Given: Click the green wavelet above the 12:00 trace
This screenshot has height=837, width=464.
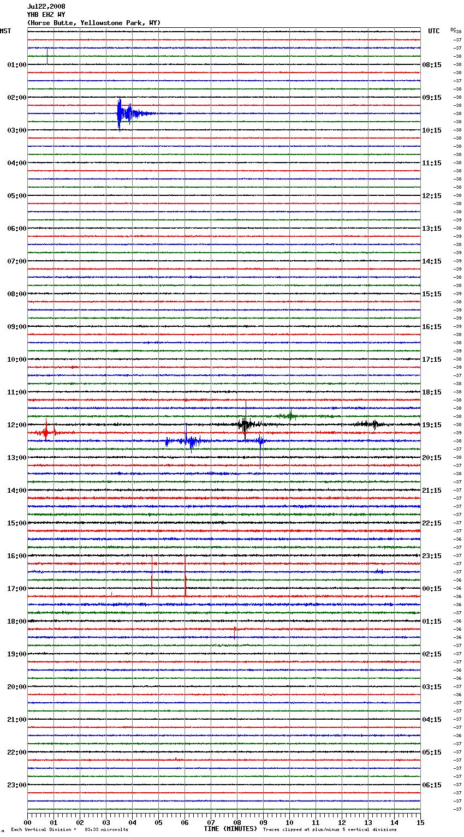Looking at the screenshot, I should (290, 416).
